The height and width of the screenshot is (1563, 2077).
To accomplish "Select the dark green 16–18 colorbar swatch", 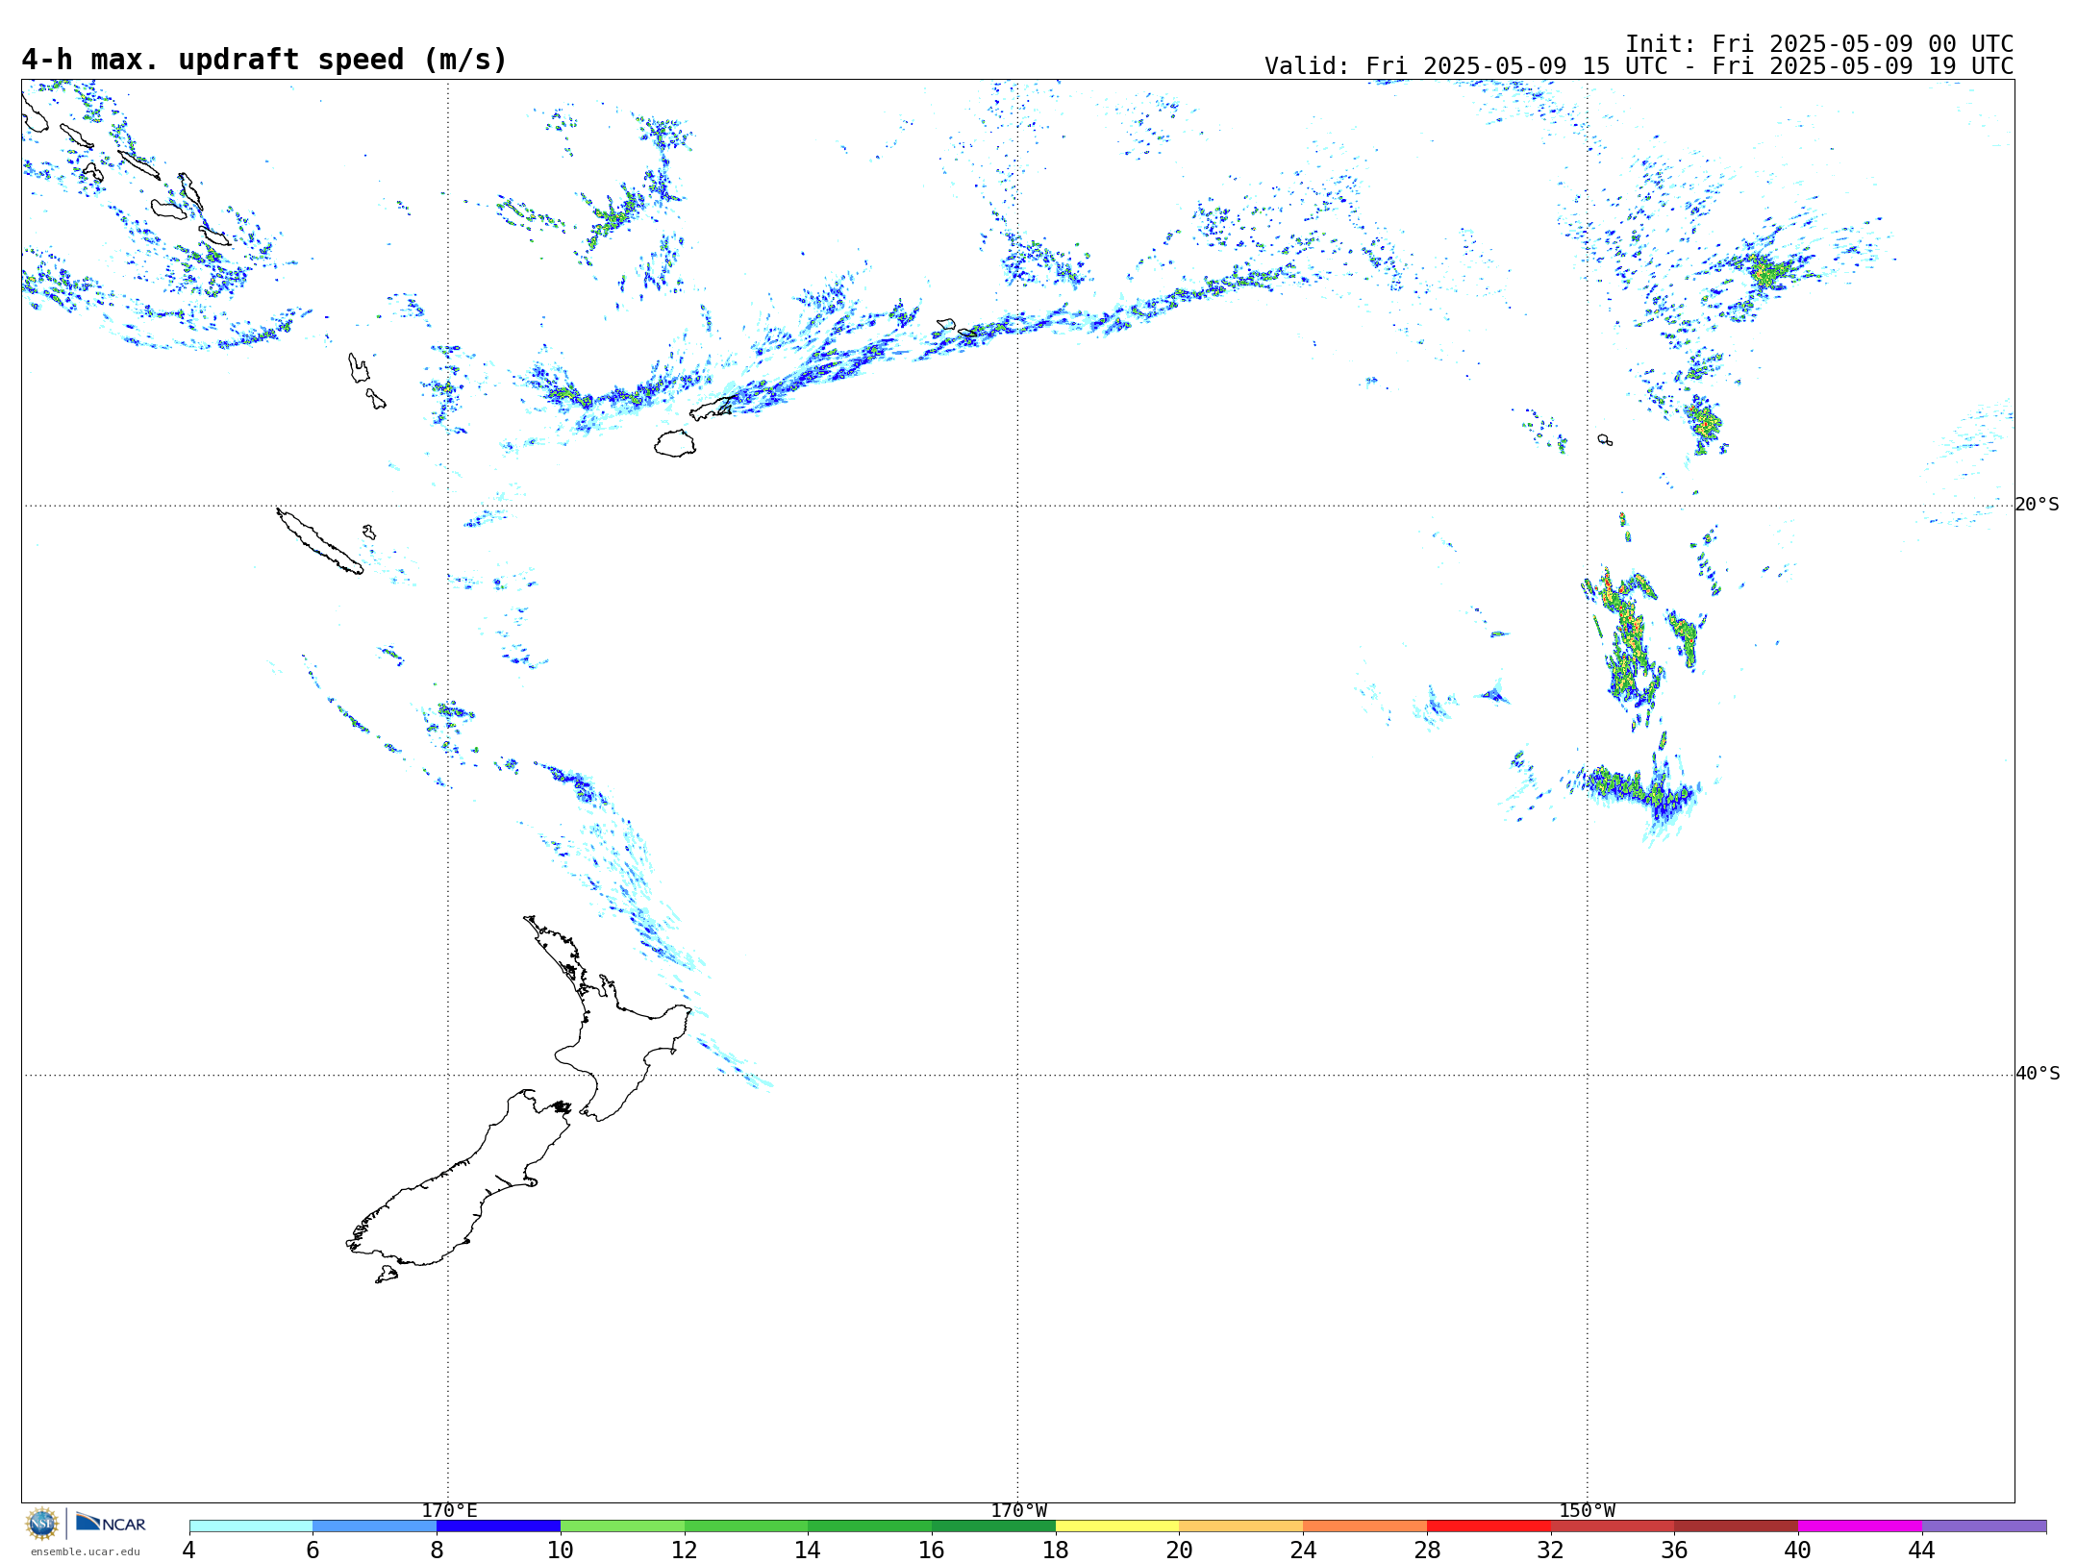I will 993,1526.
